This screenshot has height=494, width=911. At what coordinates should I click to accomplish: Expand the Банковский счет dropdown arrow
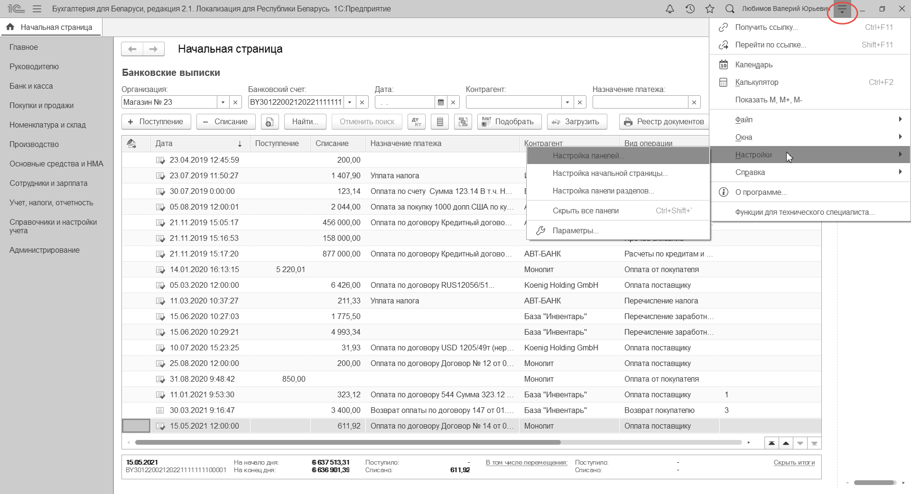click(350, 102)
